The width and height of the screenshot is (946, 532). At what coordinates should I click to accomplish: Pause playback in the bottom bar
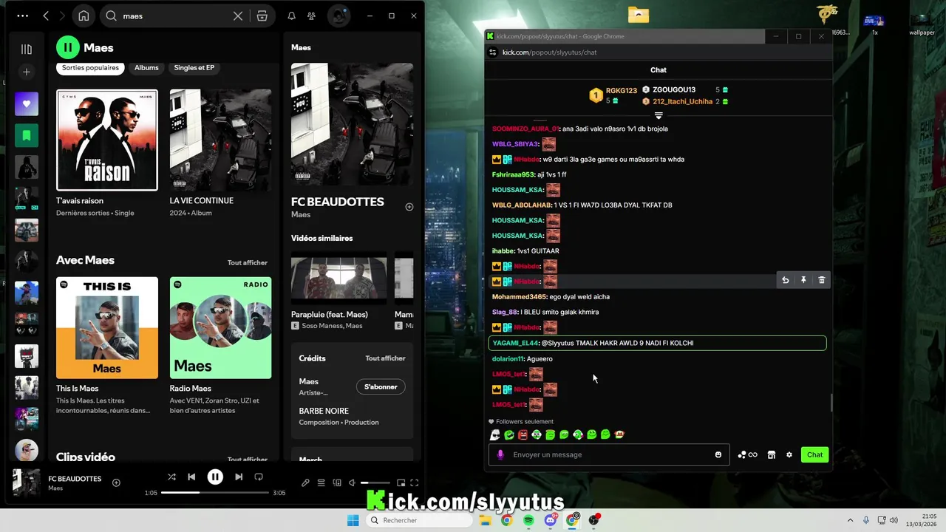click(215, 477)
